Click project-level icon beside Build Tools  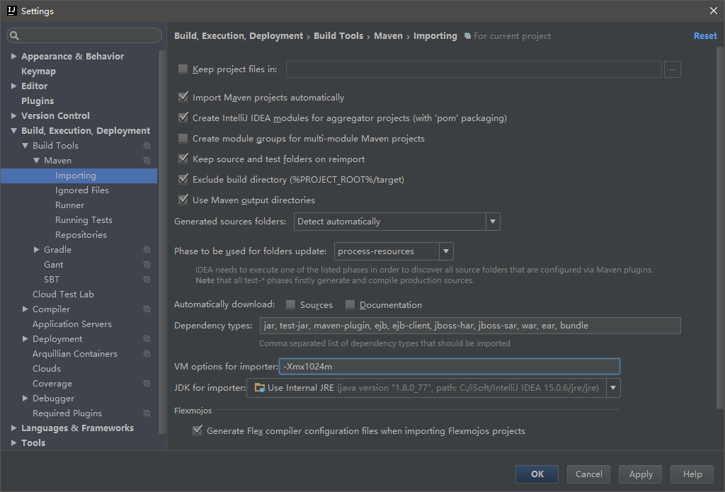click(147, 146)
